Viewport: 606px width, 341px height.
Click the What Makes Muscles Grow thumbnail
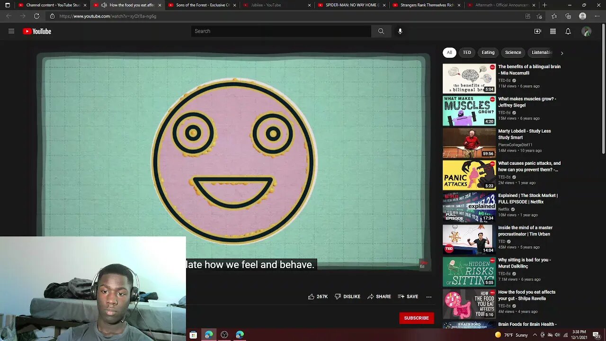(x=469, y=111)
